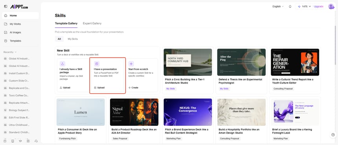Collapse the sidebar with the panel icon
Screen dimensions: 338x145
(x=6, y=7)
